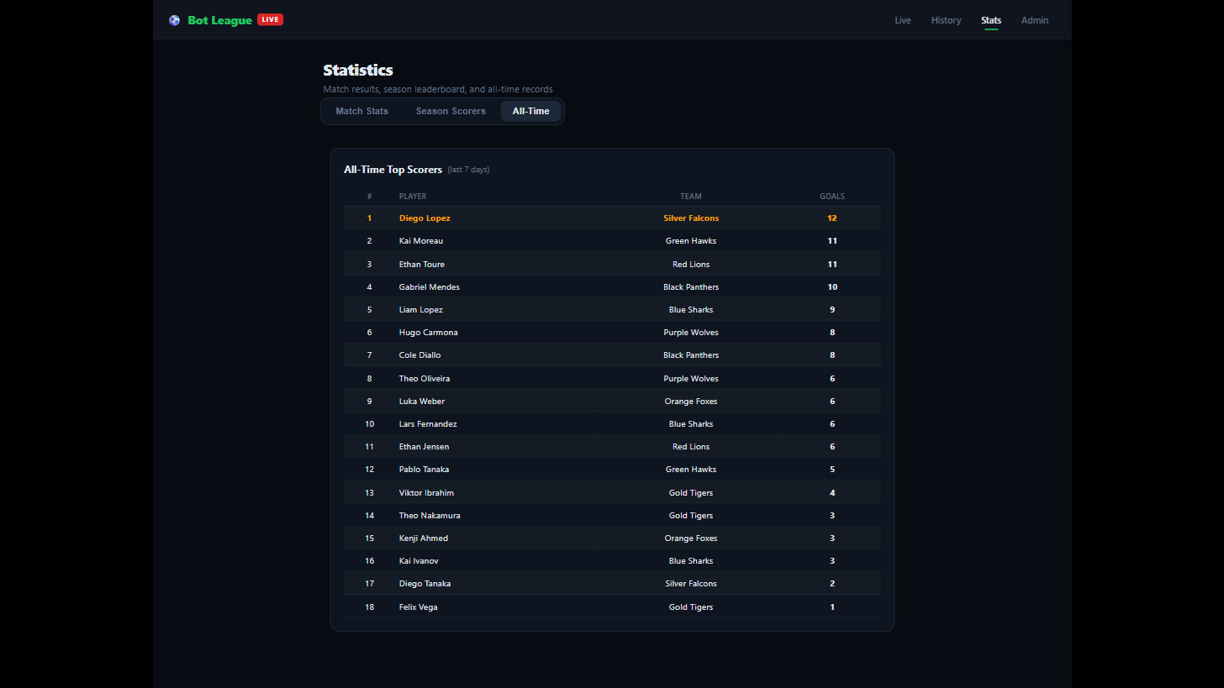Click Blue Sharks in Kai Ivanov's row
The image size is (1224, 688).
691,561
